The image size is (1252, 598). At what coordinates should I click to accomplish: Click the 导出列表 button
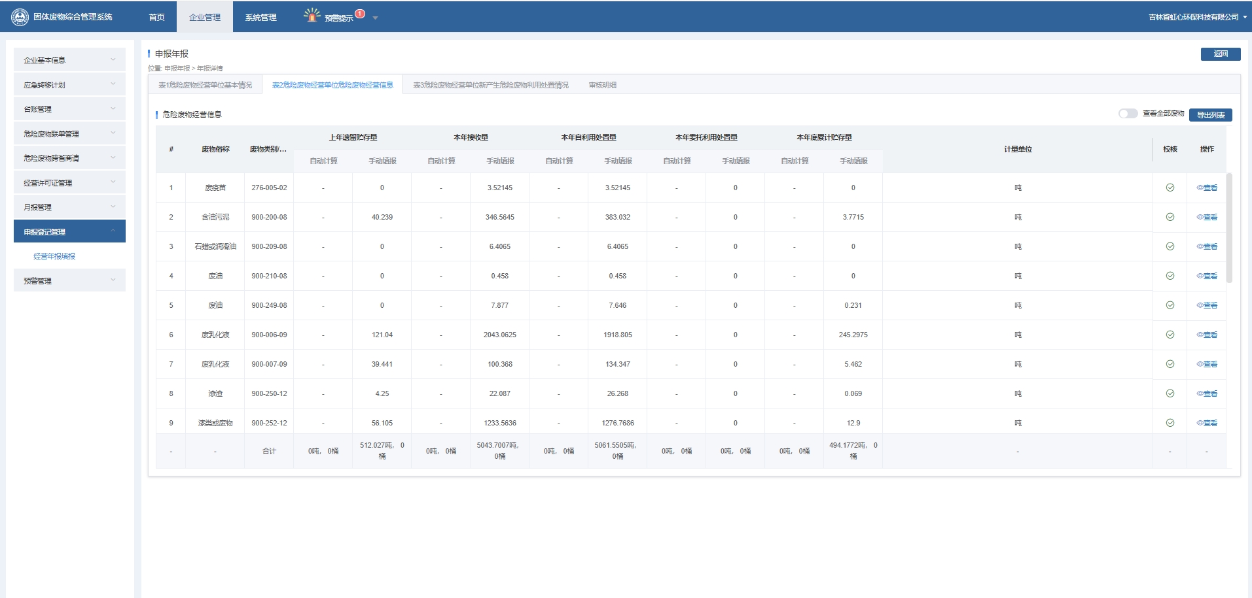pos(1211,115)
